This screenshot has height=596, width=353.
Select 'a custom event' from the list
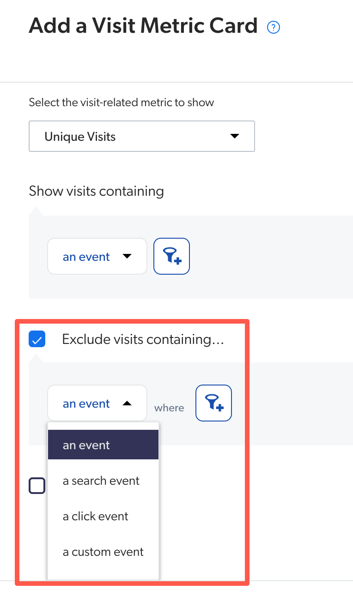[x=103, y=552]
